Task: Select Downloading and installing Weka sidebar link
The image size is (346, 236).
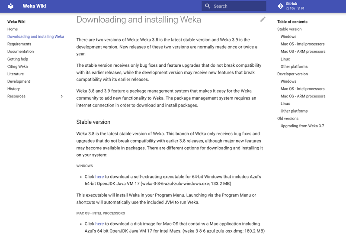Action: click(36, 37)
